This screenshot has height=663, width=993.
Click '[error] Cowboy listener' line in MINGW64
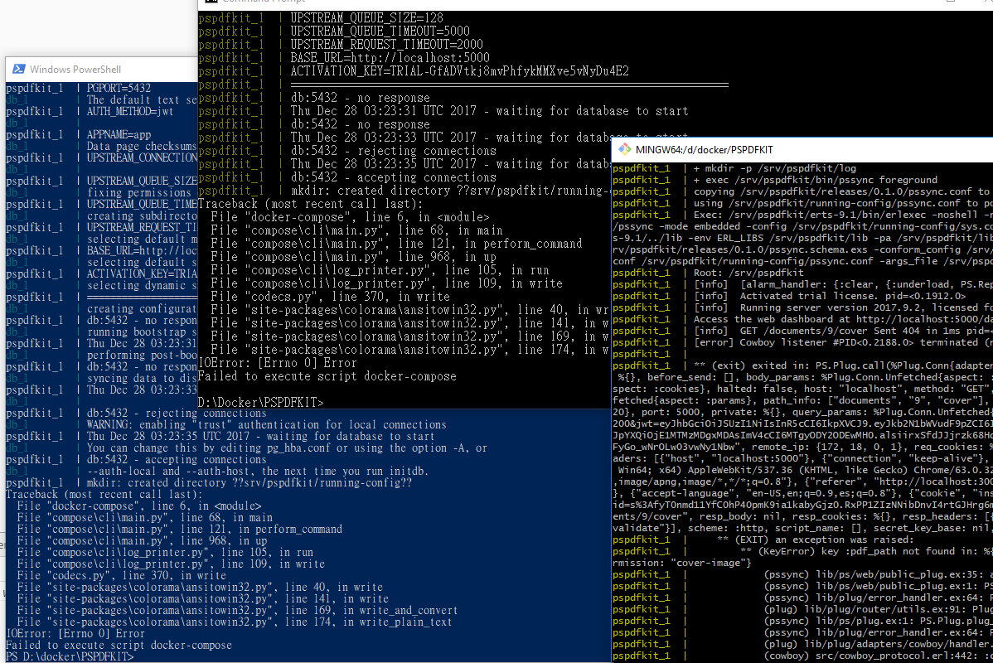point(843,342)
